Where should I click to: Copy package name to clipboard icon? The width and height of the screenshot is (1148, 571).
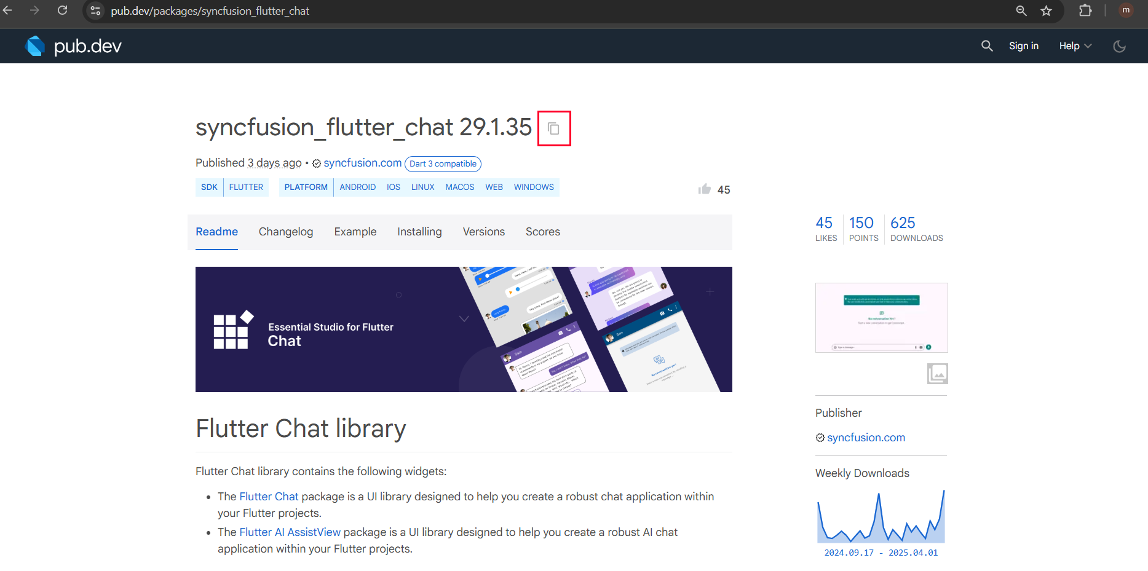[553, 128]
